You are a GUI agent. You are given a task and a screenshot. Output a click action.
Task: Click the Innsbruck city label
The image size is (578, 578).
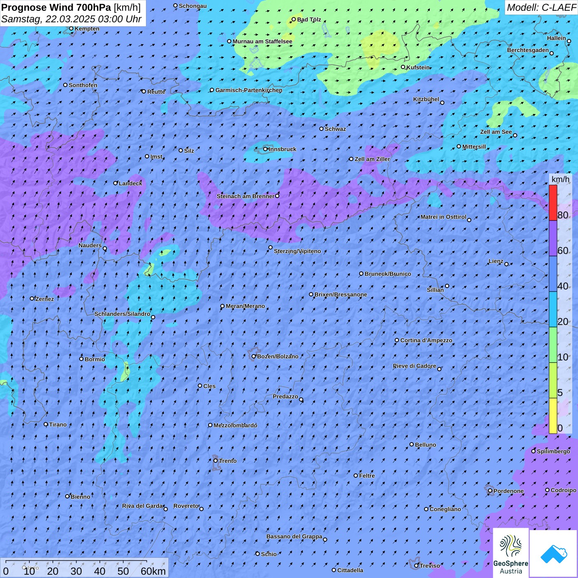[282, 149]
